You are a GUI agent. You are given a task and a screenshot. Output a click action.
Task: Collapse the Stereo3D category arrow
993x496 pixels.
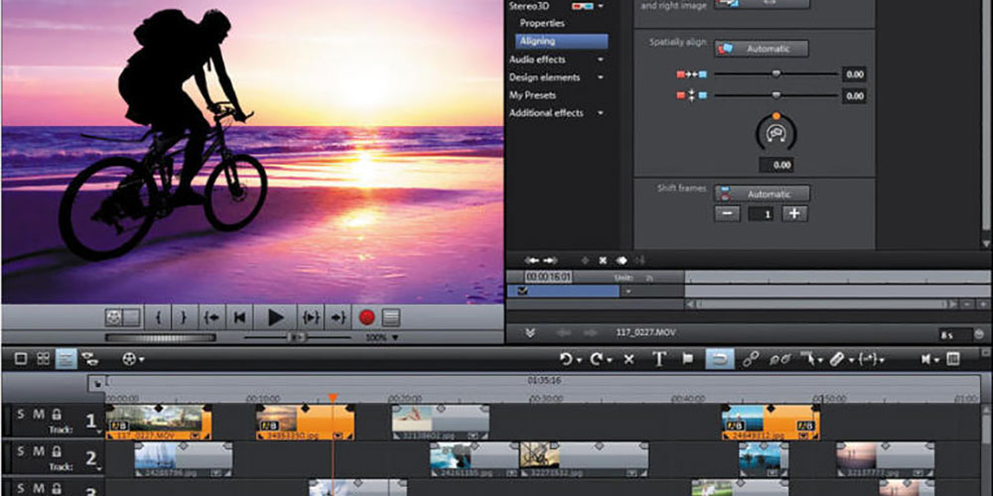click(x=600, y=6)
